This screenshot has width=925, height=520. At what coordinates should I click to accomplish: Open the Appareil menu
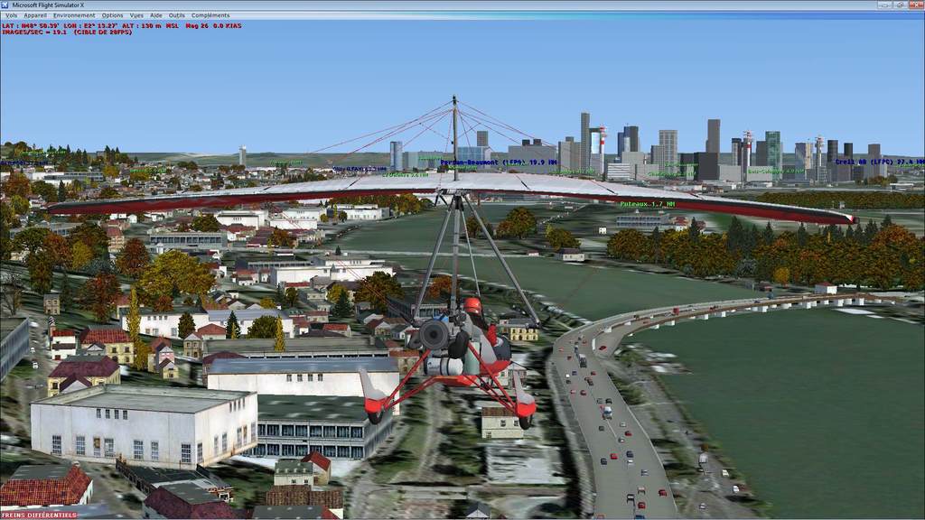(x=35, y=15)
